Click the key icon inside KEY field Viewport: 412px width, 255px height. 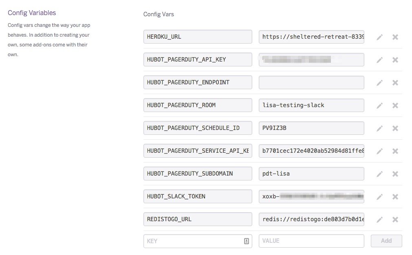246,241
